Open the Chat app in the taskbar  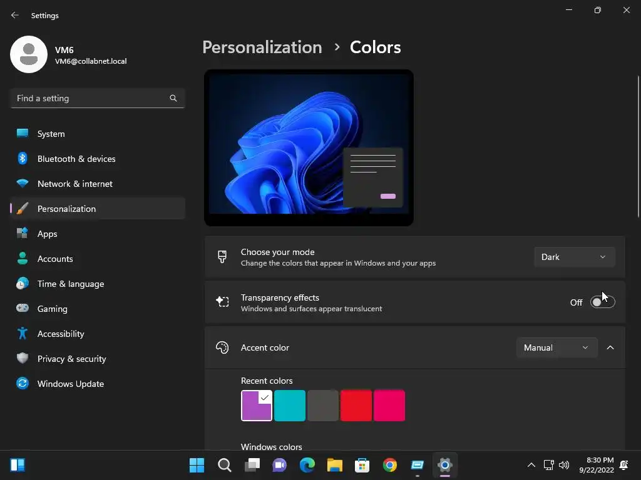click(x=280, y=465)
